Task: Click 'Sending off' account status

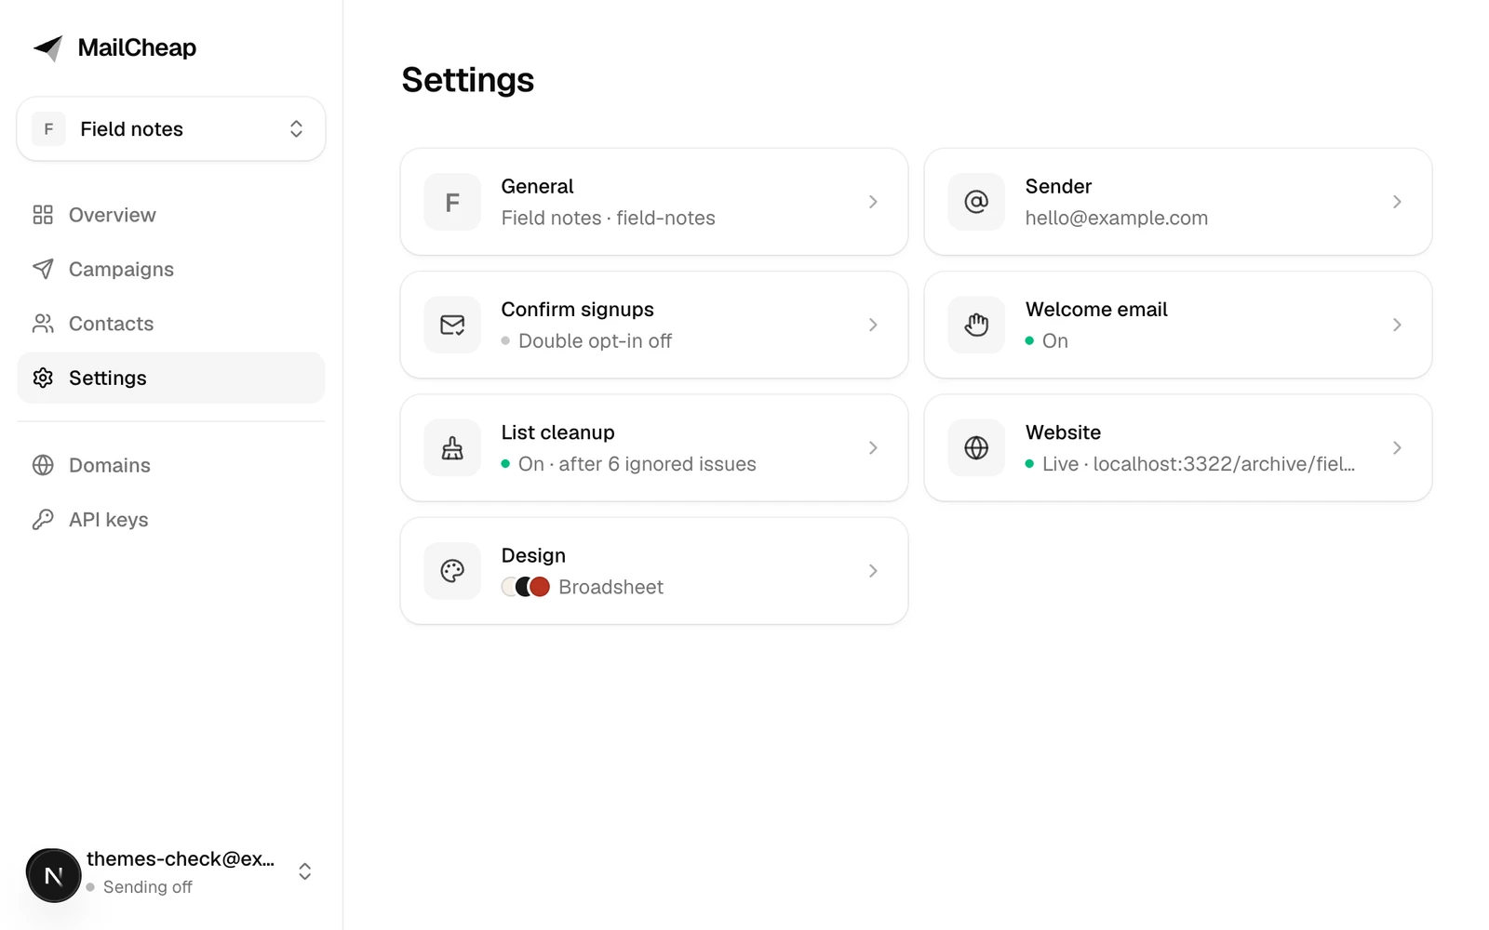Action: (147, 887)
